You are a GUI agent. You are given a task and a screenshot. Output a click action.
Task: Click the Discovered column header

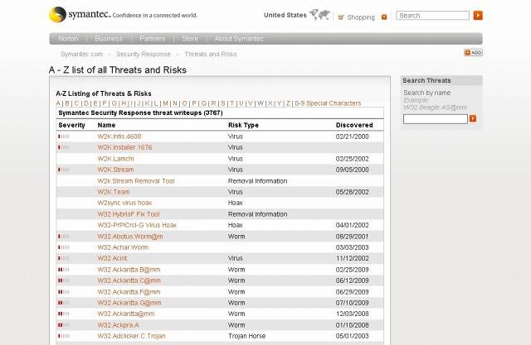pyautogui.click(x=354, y=125)
